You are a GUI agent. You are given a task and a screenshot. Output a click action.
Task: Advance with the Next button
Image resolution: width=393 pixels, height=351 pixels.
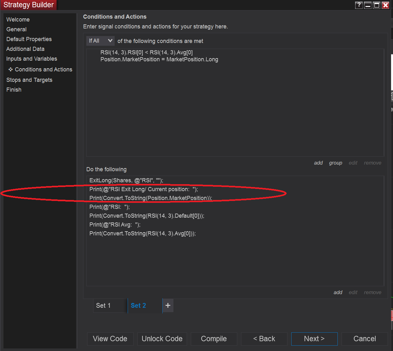314,339
